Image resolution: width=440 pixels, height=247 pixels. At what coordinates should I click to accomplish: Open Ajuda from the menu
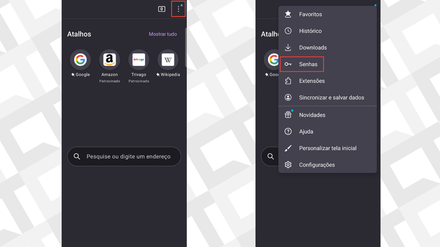(306, 131)
